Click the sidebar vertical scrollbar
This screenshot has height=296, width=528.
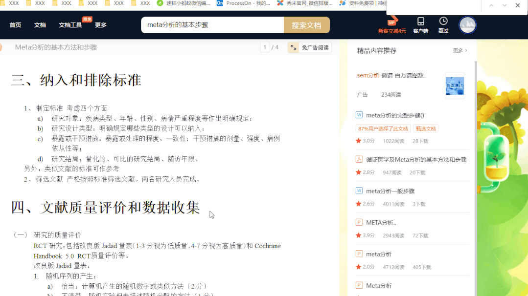(x=476, y=178)
